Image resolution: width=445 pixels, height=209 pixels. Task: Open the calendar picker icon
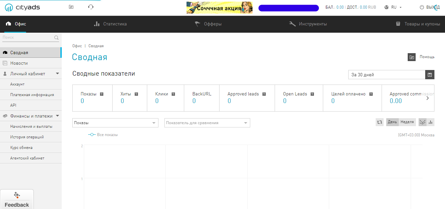pos(430,75)
